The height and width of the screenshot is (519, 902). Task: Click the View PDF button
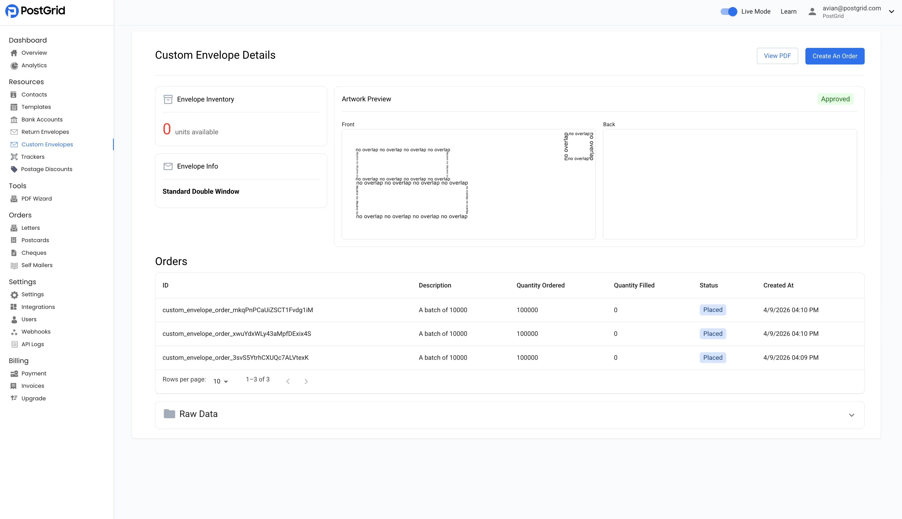click(777, 56)
